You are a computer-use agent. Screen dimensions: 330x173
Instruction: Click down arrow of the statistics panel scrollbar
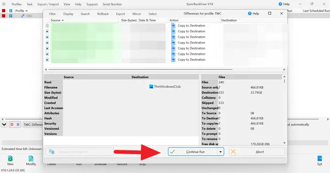click(x=284, y=143)
